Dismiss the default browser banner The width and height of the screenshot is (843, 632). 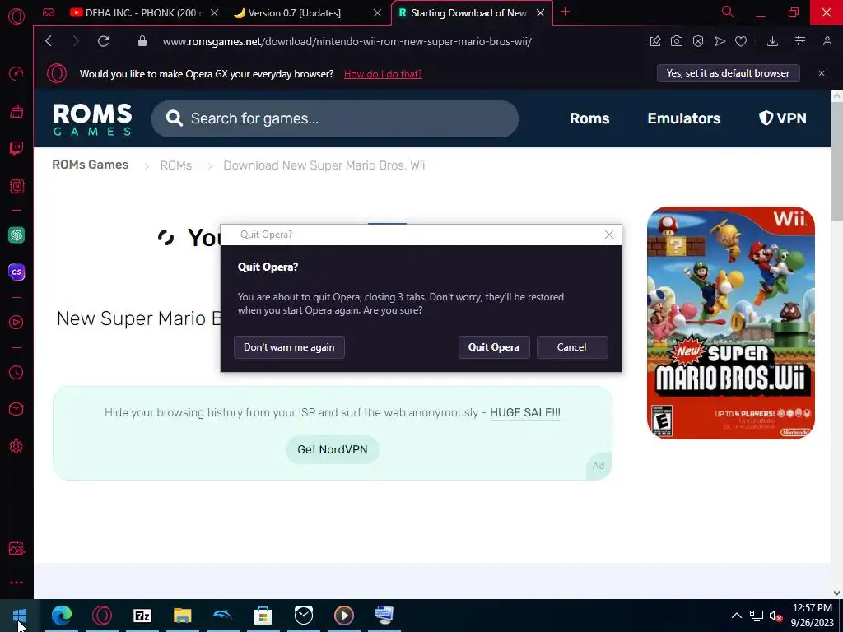click(822, 73)
